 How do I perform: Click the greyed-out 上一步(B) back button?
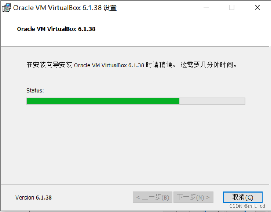pyautogui.click(x=153, y=197)
